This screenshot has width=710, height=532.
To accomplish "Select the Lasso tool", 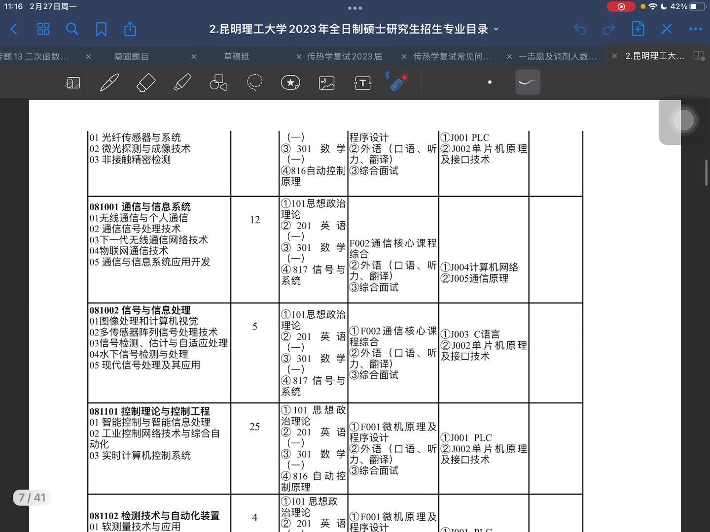I will (x=254, y=82).
